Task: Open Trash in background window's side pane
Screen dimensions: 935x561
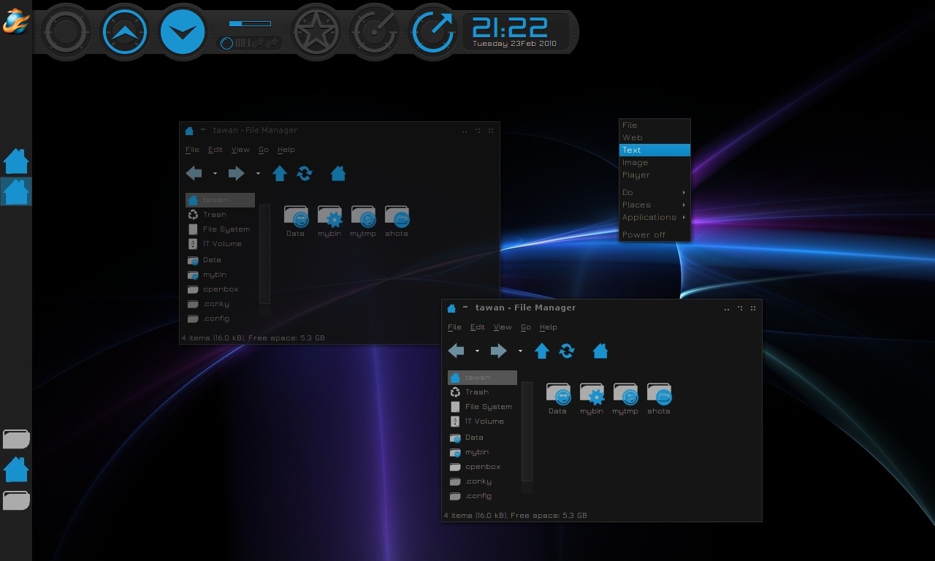Action: [220, 215]
